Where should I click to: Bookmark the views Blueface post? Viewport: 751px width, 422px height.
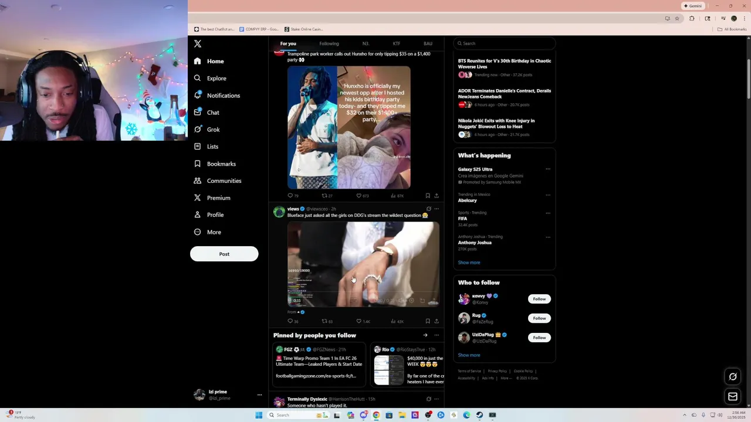[x=428, y=321]
